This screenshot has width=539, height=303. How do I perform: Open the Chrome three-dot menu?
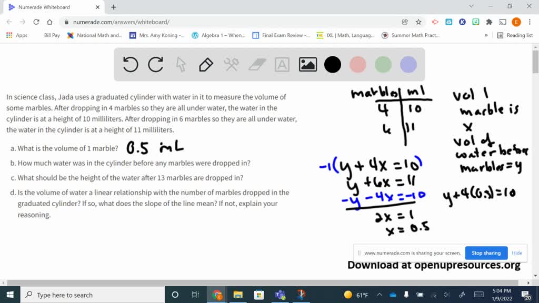coord(530,22)
